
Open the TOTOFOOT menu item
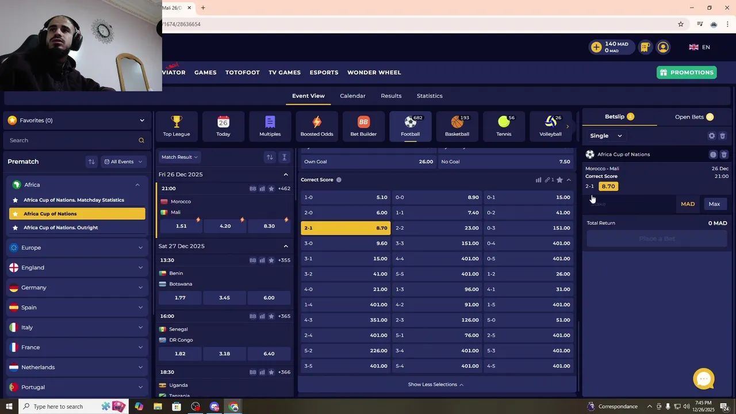[243, 72]
